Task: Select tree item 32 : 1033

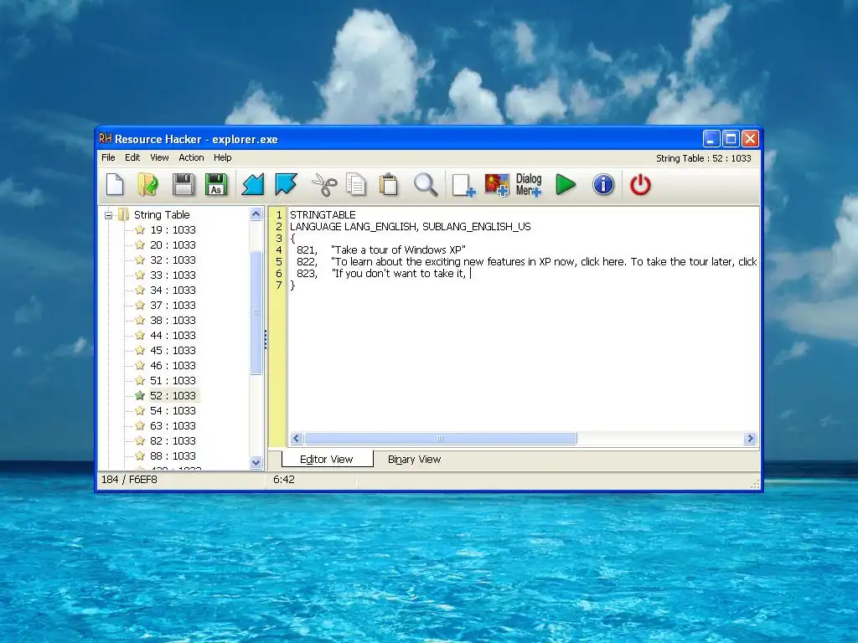Action: click(x=173, y=260)
